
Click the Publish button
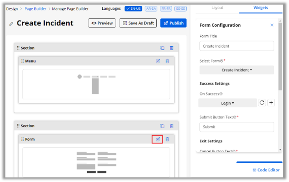pos(174,23)
